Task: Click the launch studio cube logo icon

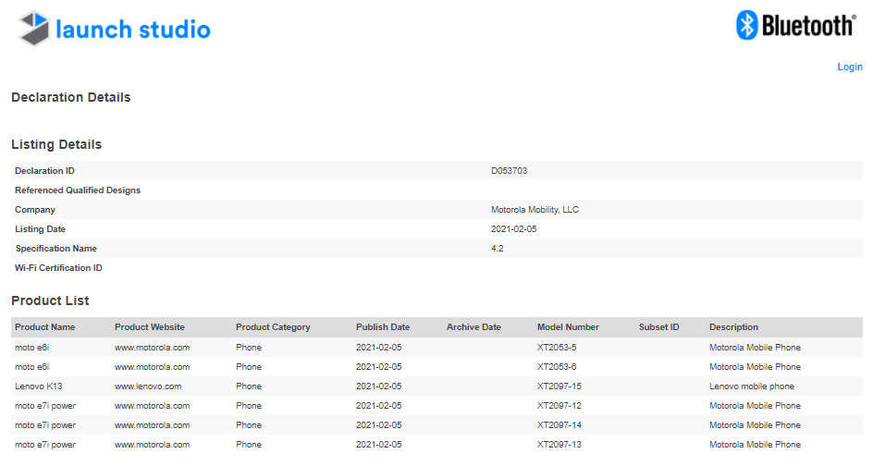Action: tap(34, 29)
